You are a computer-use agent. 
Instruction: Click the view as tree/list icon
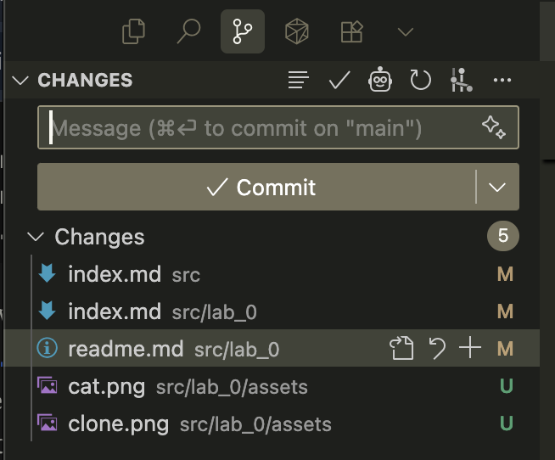[298, 81]
